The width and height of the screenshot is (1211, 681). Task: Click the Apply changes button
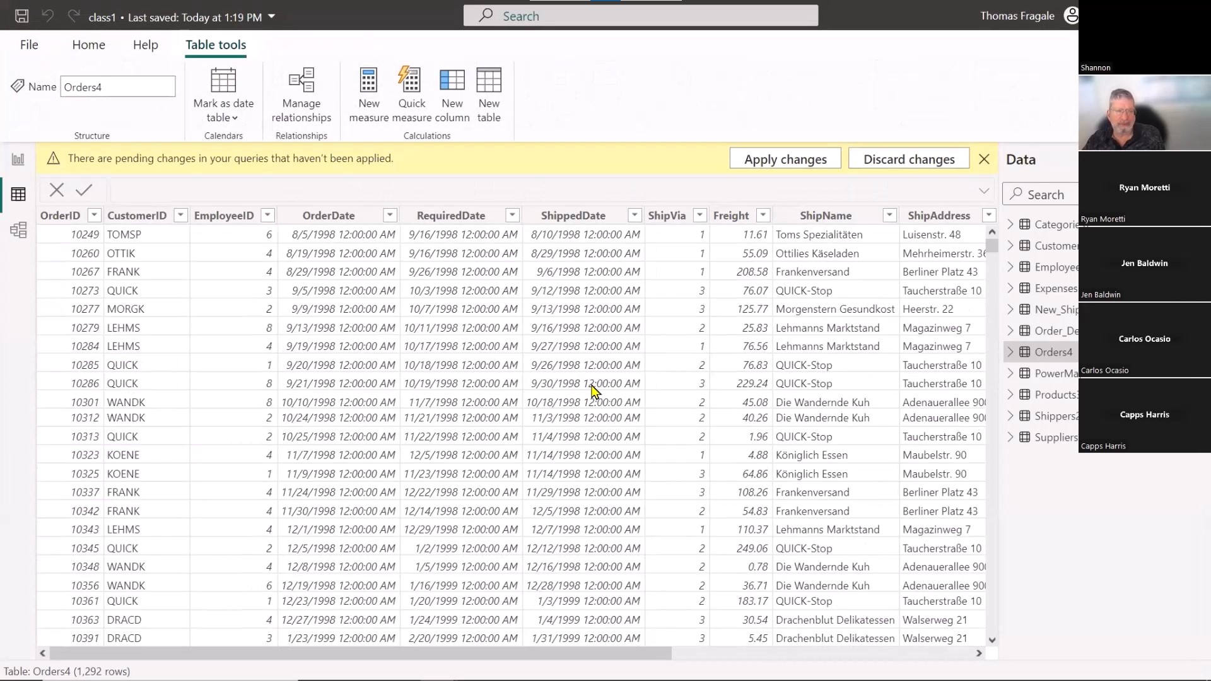(785, 158)
